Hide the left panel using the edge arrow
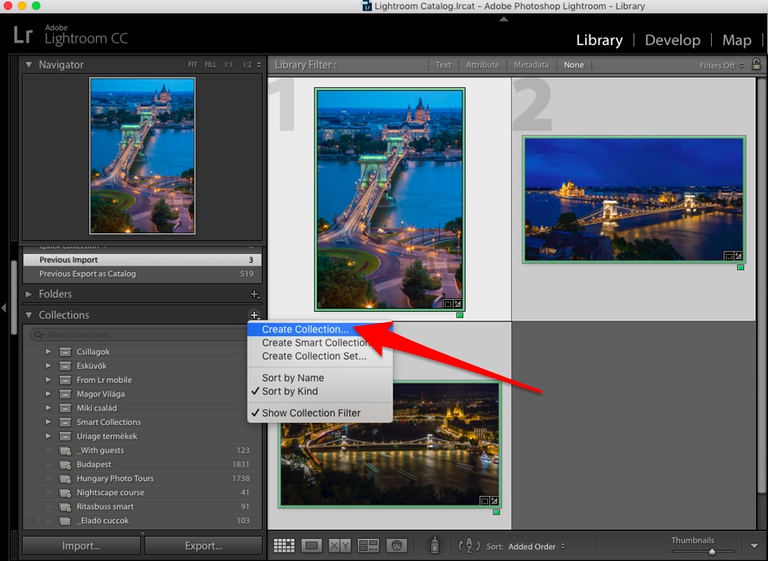The image size is (768, 561). [x=4, y=308]
